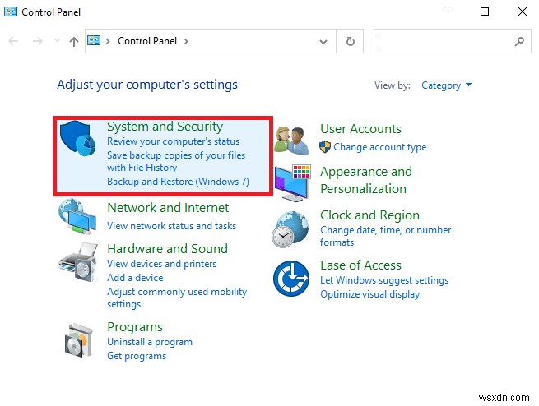Click the Ease of Access icon
This screenshot has height=406, width=539.
tap(292, 278)
